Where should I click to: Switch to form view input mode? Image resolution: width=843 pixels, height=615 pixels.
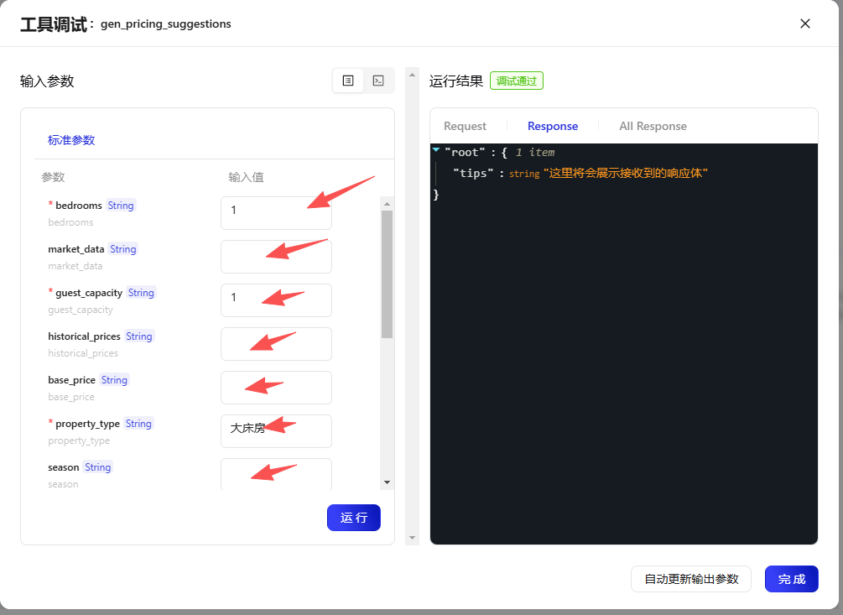click(348, 81)
